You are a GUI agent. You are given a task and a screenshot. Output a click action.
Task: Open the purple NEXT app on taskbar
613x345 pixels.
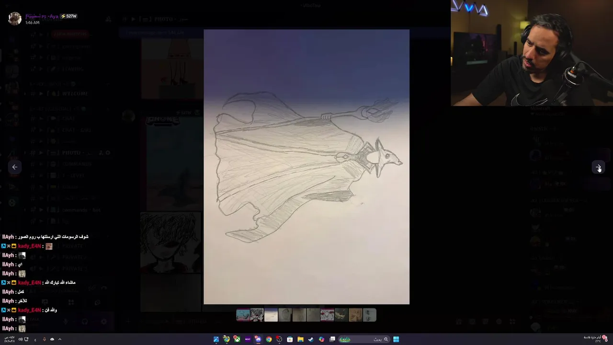(248, 339)
